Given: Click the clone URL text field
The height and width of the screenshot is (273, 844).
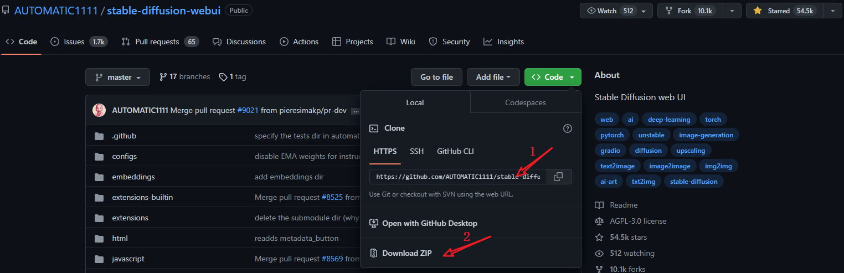Looking at the screenshot, I should point(458,177).
